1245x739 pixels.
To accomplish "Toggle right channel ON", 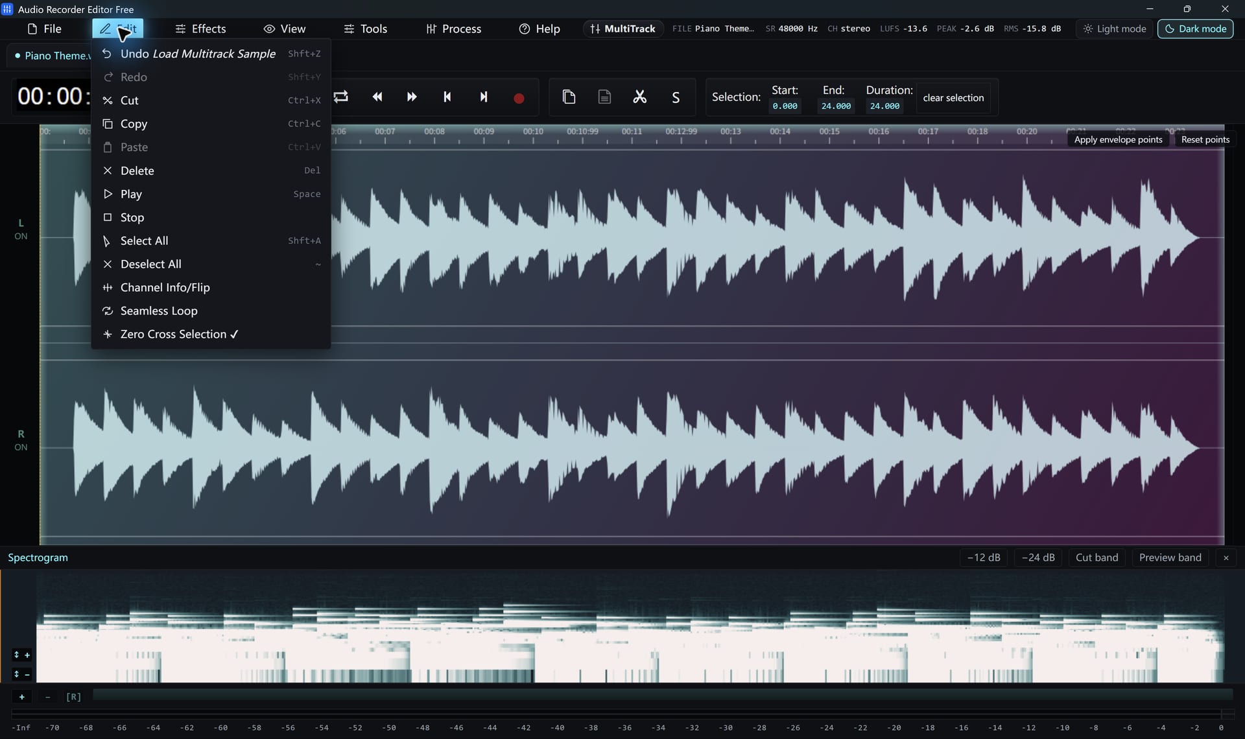I will point(21,447).
